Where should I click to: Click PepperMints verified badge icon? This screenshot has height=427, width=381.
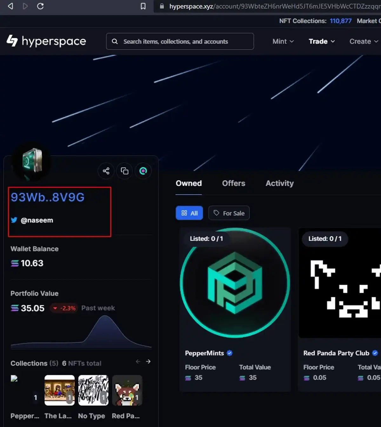pyautogui.click(x=230, y=353)
